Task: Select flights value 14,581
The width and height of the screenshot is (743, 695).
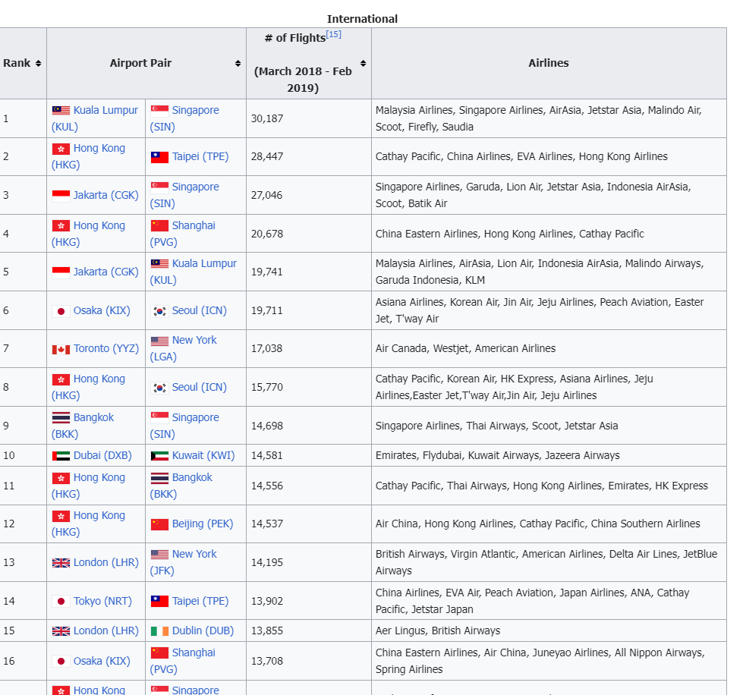Action: coord(267,455)
